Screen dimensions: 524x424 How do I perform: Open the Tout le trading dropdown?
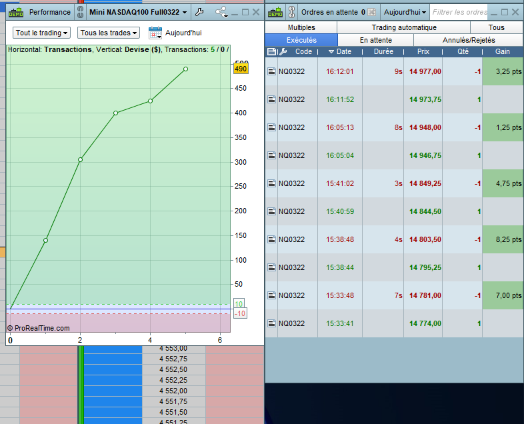(x=42, y=33)
